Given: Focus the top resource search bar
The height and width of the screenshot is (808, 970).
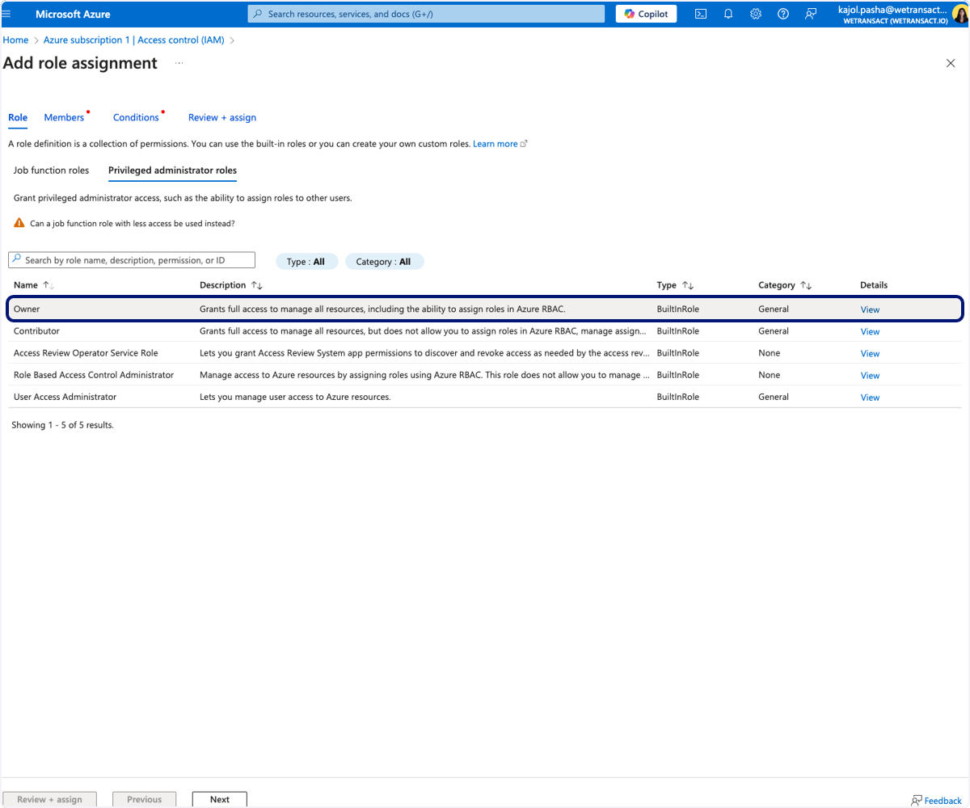Looking at the screenshot, I should [426, 14].
